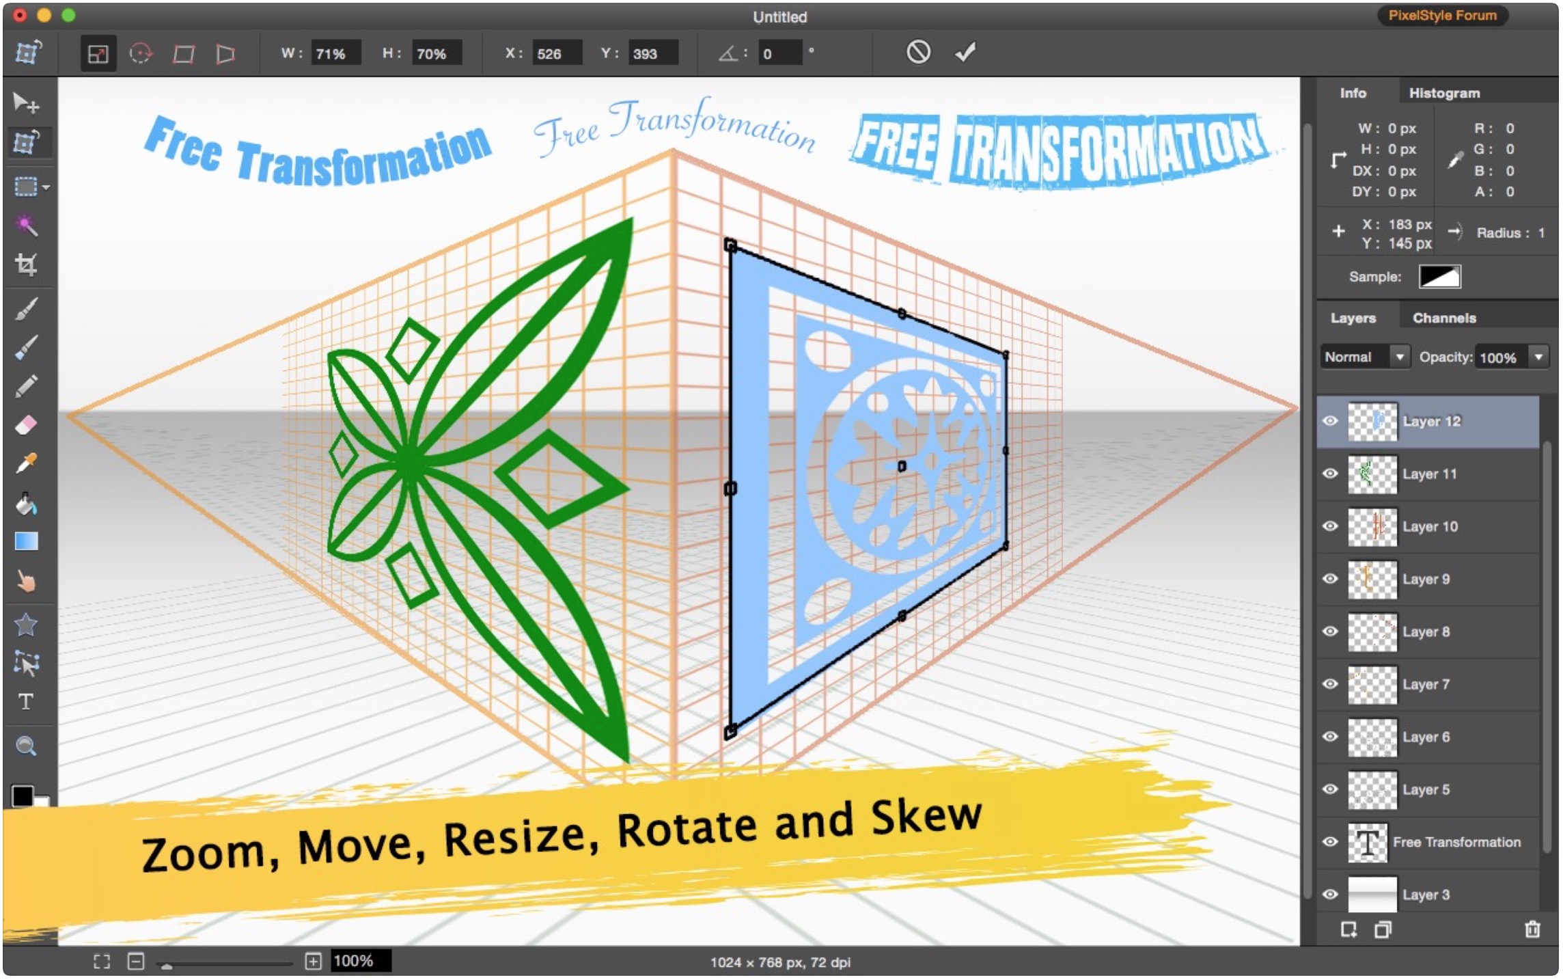Toggle visibility of Layer 8
This screenshot has height=980, width=1563.
tap(1330, 631)
